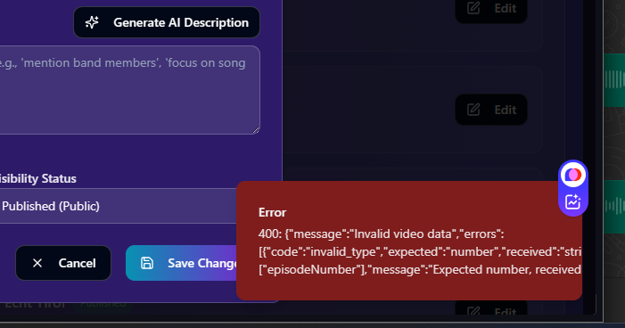Click the Visibility Status label
This screenshot has height=328, width=625.
(x=37, y=178)
